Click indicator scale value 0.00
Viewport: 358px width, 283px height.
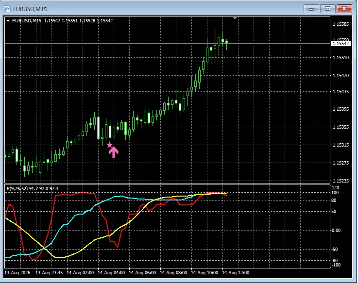(336, 230)
